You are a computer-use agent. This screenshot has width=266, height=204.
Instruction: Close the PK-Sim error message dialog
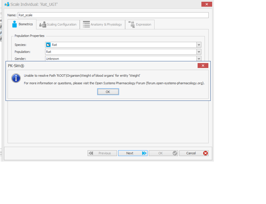(x=203, y=66)
